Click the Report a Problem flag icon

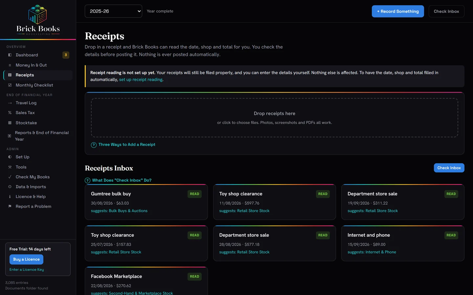10,206
